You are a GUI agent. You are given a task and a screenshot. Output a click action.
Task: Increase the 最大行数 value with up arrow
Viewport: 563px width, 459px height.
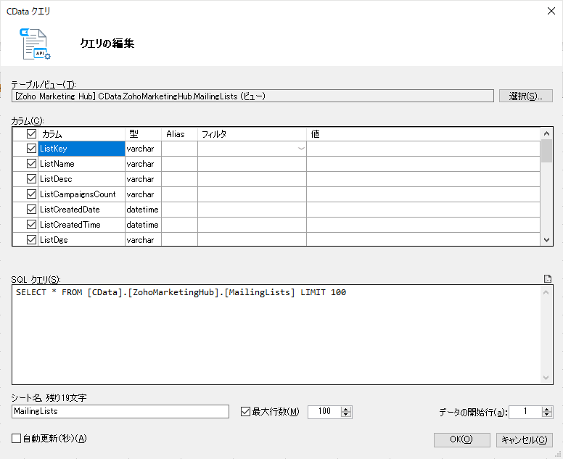point(346,409)
